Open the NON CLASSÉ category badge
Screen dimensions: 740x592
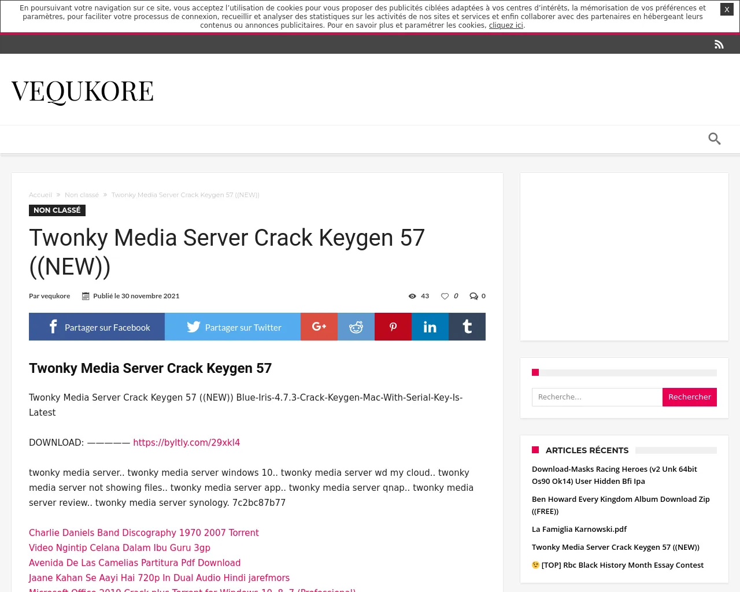tap(57, 210)
